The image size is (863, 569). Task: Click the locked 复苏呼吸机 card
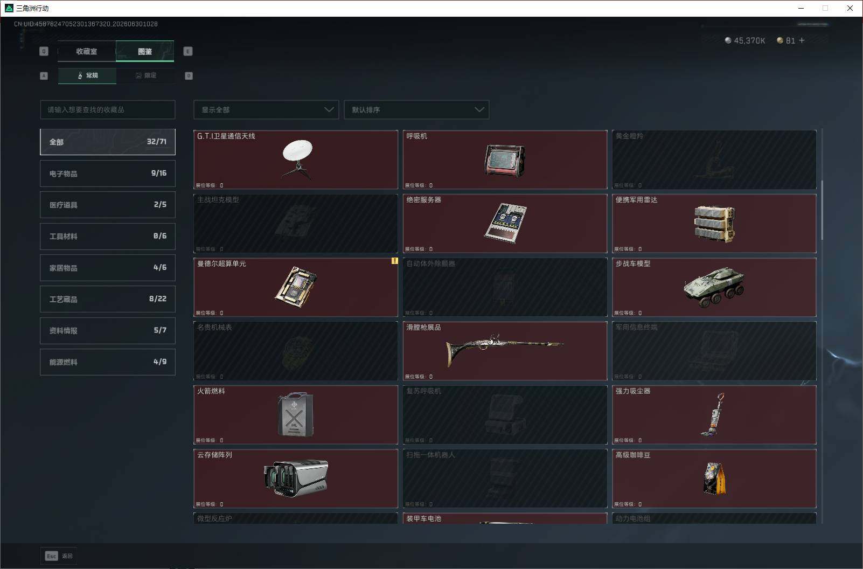[x=505, y=414]
